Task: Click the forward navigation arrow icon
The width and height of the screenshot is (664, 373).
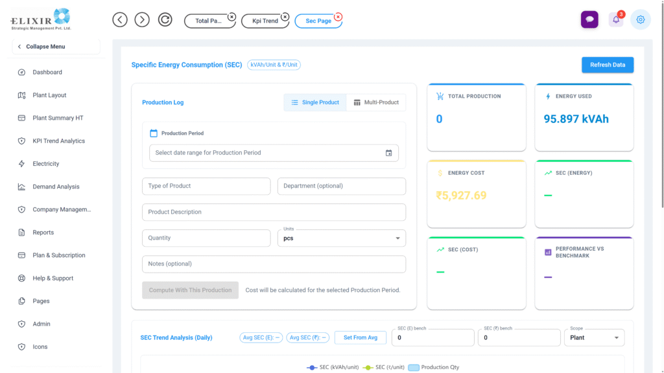Action: click(x=142, y=20)
